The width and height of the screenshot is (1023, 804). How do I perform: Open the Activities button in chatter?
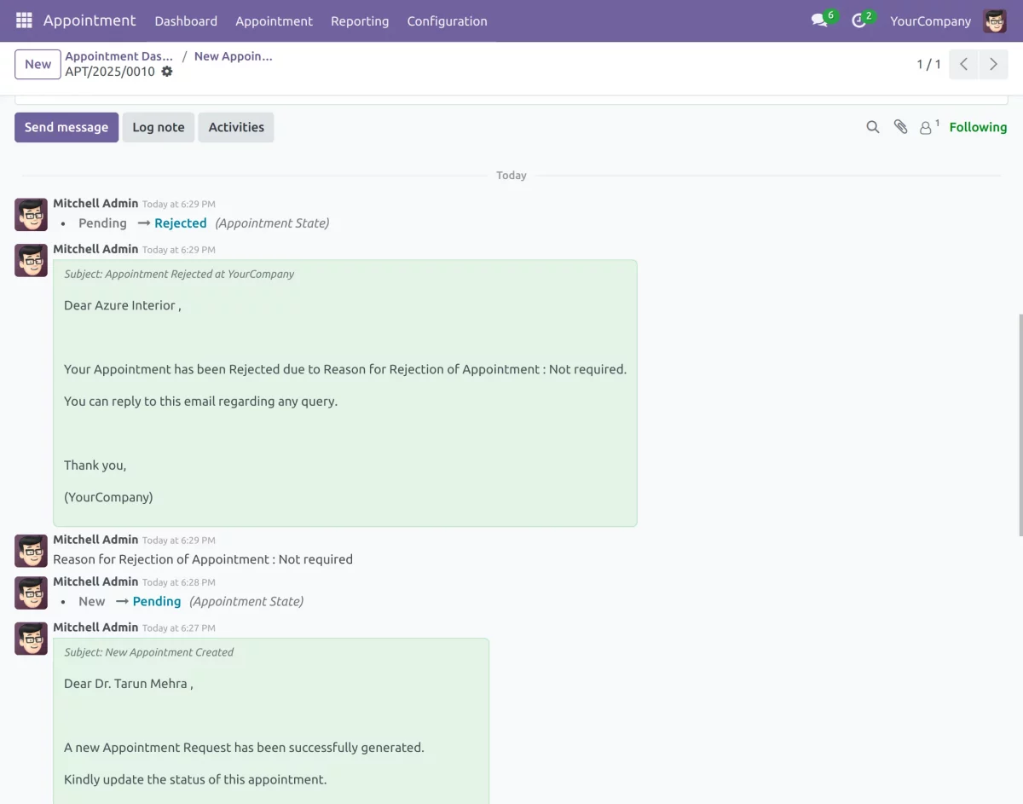(x=236, y=127)
